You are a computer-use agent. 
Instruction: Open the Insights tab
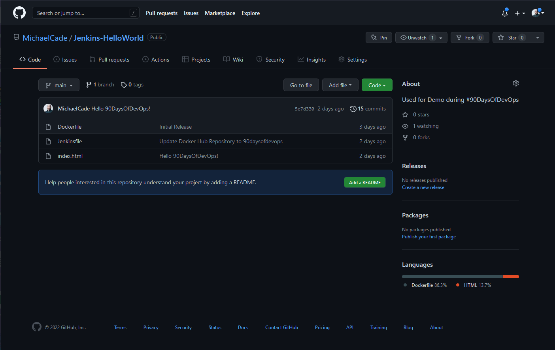pos(311,60)
